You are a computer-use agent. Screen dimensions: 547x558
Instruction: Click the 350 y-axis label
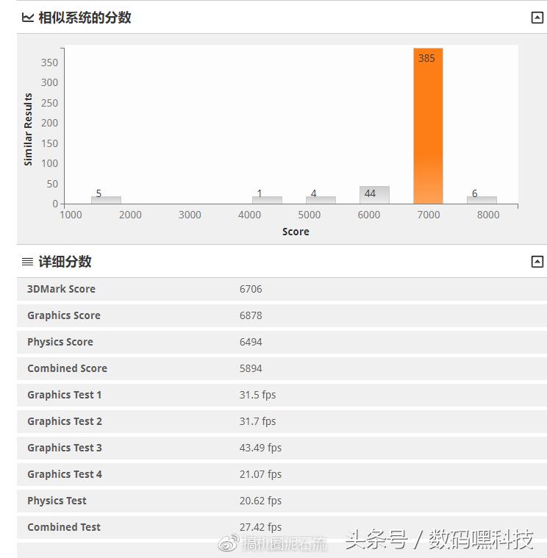49,62
